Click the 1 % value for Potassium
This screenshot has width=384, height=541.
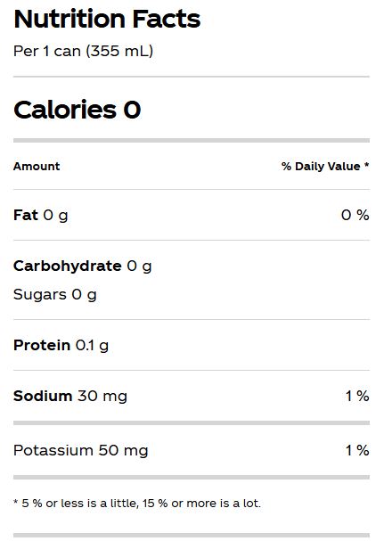(x=357, y=450)
